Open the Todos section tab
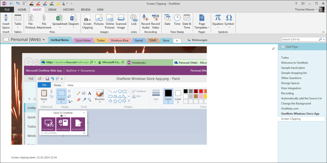Image resolution: width=327 pixels, height=163 pixels. point(101,40)
